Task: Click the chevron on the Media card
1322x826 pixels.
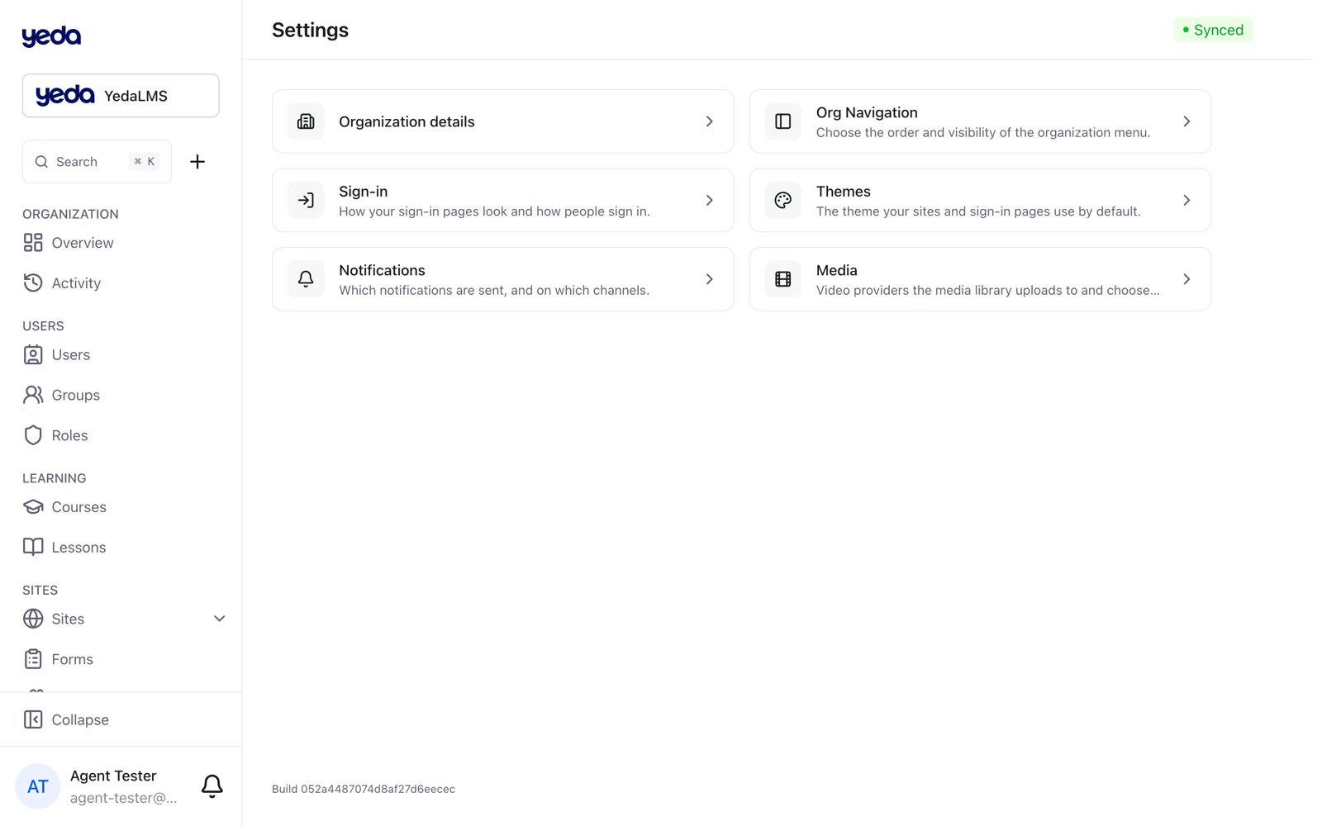Action: tap(1186, 279)
